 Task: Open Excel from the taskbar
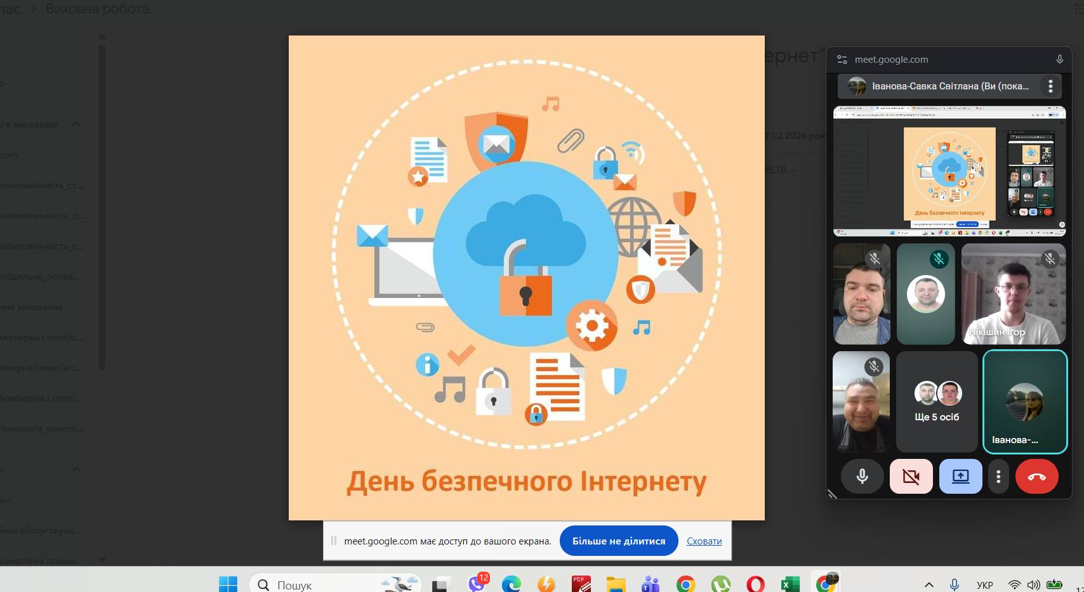pos(790,584)
